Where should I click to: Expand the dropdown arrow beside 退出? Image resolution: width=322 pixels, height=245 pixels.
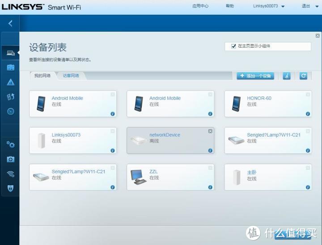tap(317, 6)
